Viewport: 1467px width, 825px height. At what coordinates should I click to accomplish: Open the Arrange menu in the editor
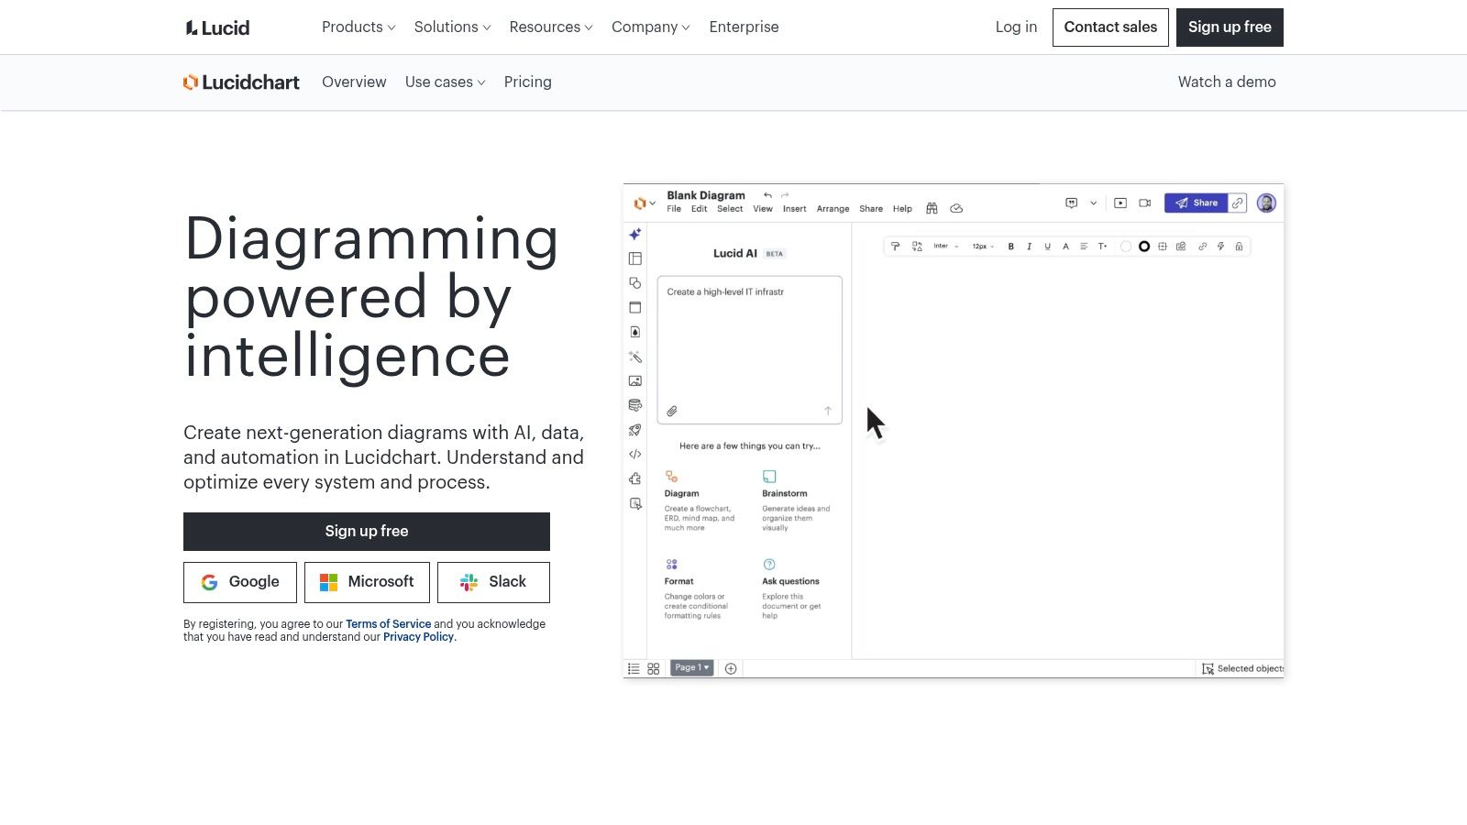833,209
